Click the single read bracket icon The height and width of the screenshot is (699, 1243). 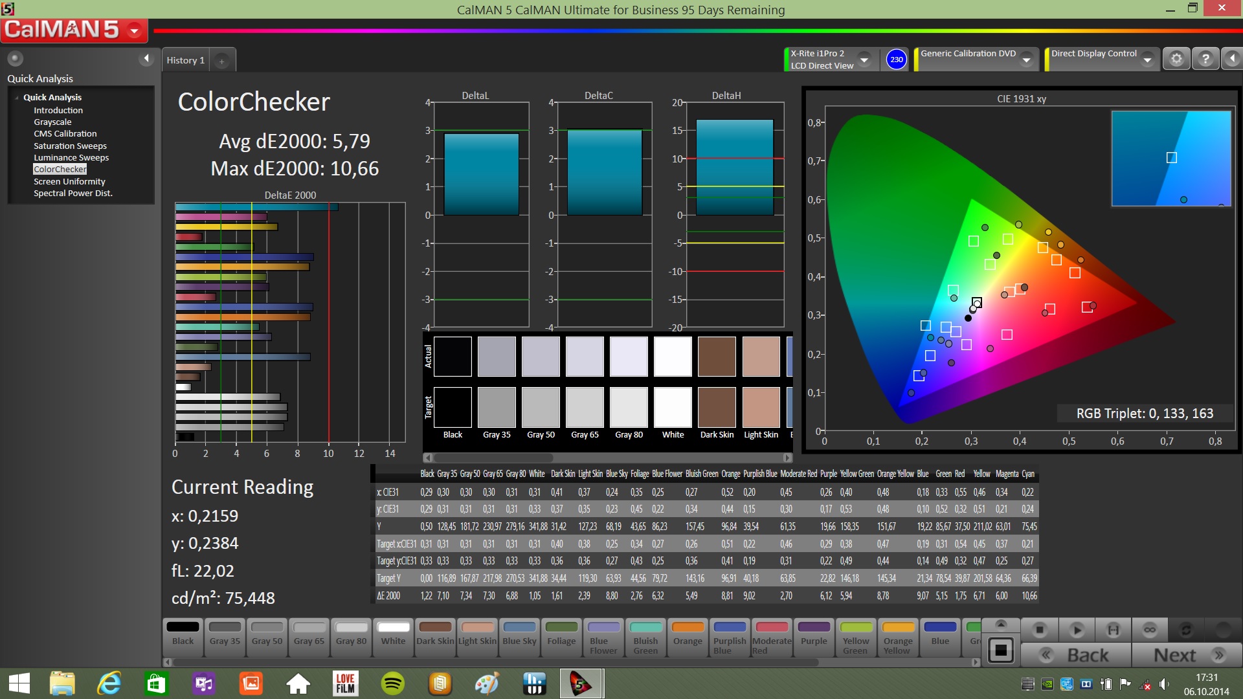(x=1113, y=629)
